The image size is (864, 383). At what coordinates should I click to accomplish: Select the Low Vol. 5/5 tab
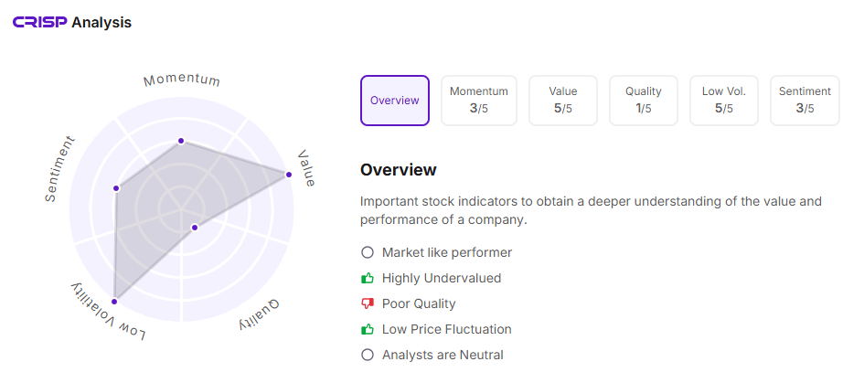click(x=724, y=101)
